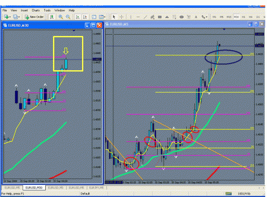Open the Insert menu
The image size is (267, 197).
pyautogui.click(x=24, y=10)
